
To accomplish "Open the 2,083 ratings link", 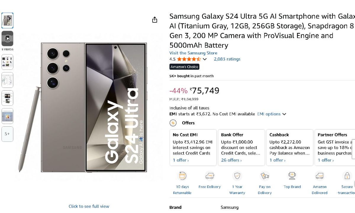I will [x=227, y=59].
